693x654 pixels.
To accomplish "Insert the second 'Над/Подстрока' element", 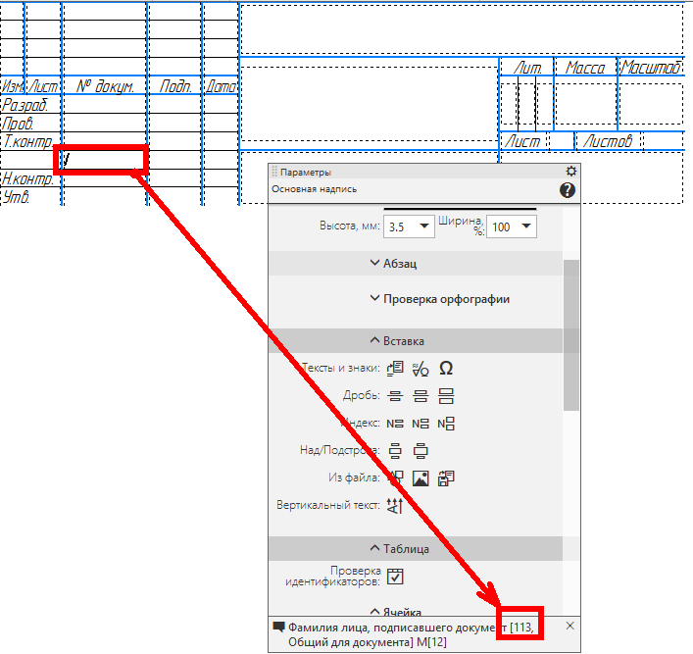I will click(x=421, y=451).
